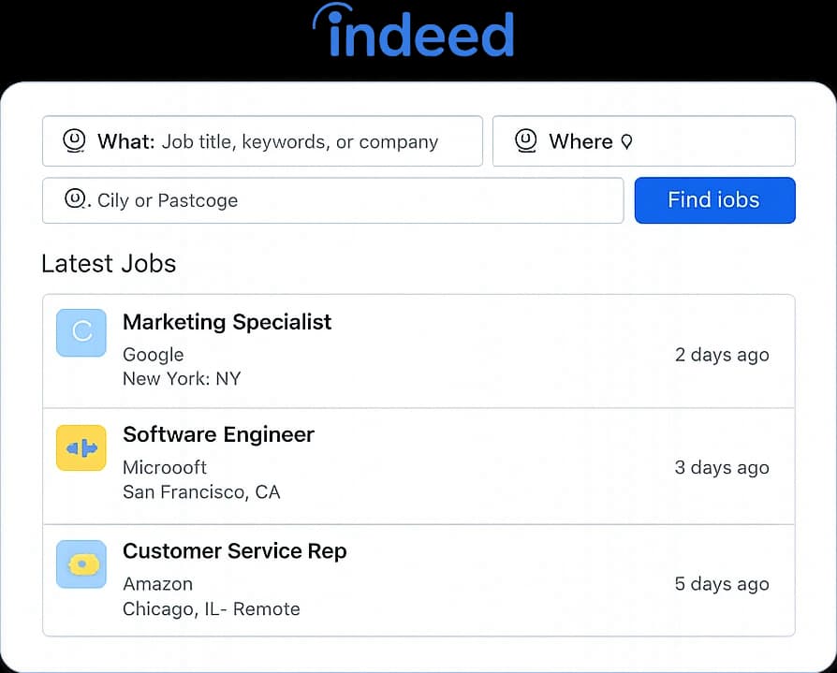837x673 pixels.
Task: Click the Indeed logo
Action: tap(413, 34)
